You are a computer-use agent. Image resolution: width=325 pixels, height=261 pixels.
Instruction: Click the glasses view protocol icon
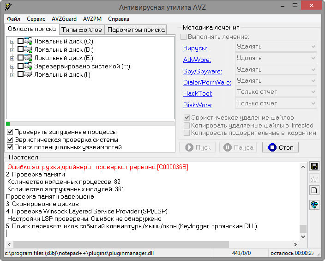tap(314, 179)
